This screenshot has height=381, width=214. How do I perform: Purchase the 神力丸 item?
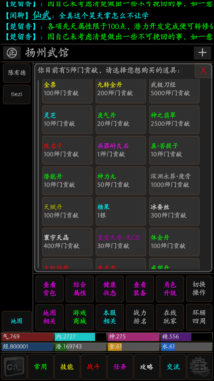(120, 181)
